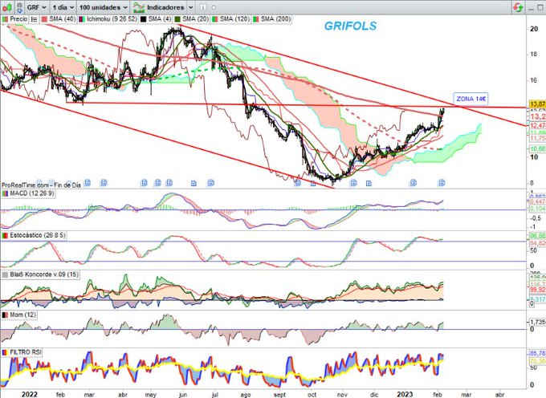This screenshot has height=398, width=546.
Task: Click the event marker icon below February 2023
Action: click(x=442, y=182)
